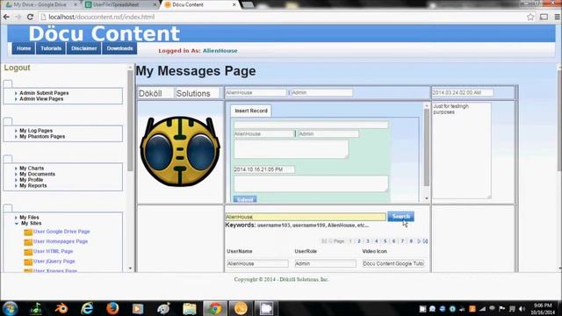Open Firefox from the taskbar

click(x=112, y=308)
